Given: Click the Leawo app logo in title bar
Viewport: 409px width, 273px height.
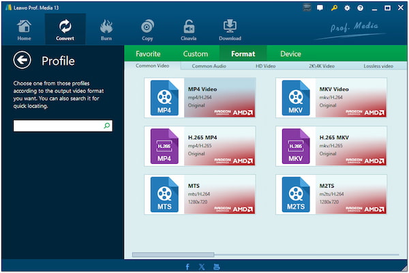Looking at the screenshot, I should tap(8, 8).
